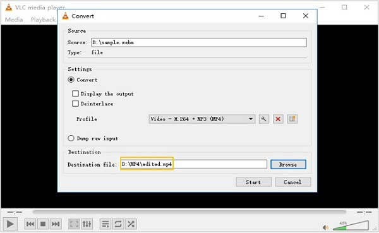Cancel the Convert dialog

[x=292, y=182]
